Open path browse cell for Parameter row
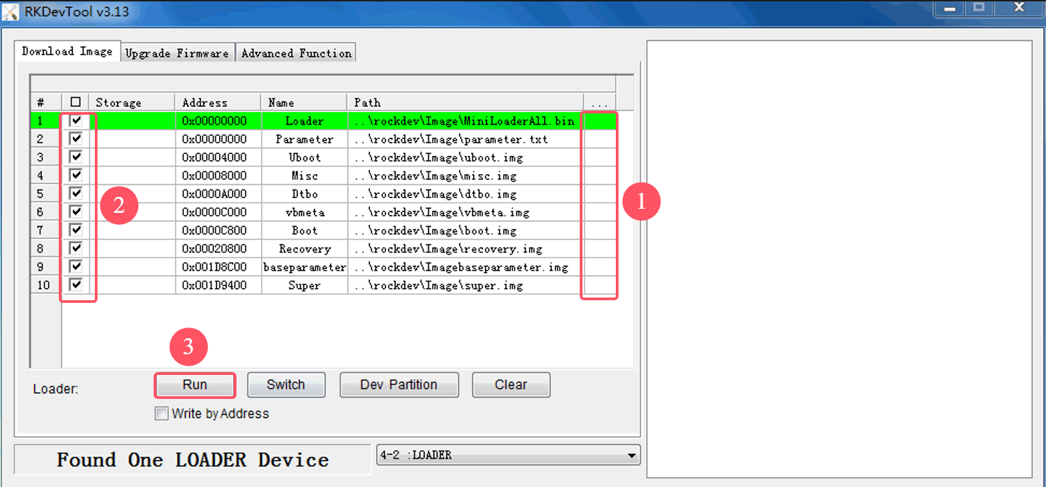The width and height of the screenshot is (1046, 487). (x=599, y=139)
